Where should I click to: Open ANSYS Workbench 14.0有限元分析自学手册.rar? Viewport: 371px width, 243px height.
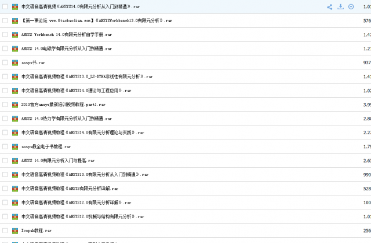pos(67,35)
